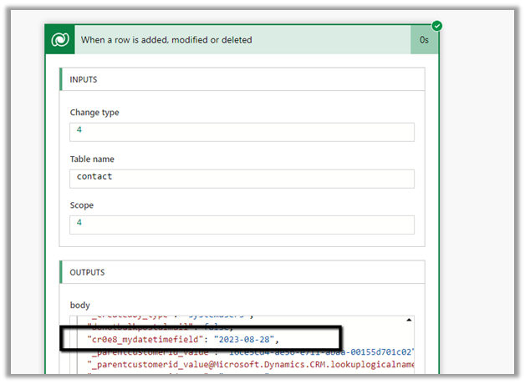Click the INPUTS panel green left border

(x=61, y=79)
